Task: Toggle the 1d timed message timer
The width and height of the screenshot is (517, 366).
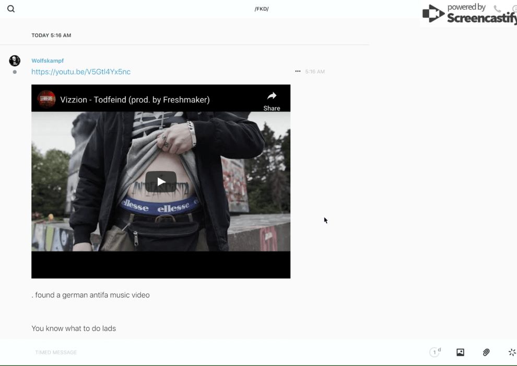Action: pos(435,352)
